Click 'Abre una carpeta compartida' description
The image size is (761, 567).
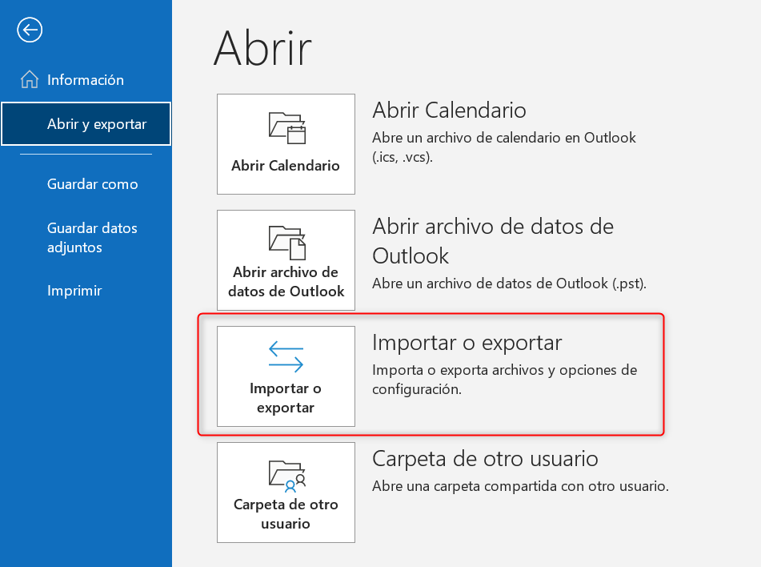coord(520,486)
